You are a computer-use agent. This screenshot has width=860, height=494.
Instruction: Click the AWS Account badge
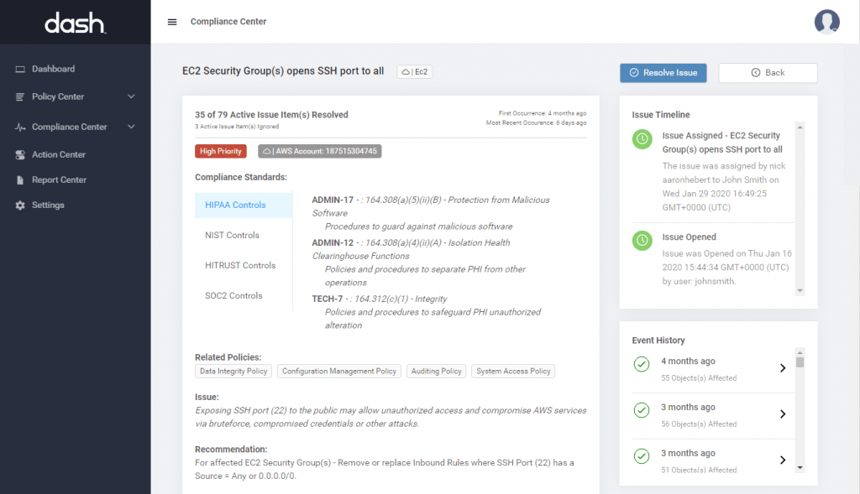tap(320, 151)
